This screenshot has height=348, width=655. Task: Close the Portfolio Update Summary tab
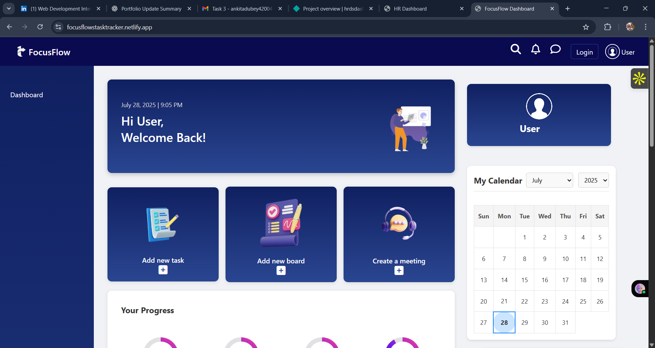pos(189,9)
